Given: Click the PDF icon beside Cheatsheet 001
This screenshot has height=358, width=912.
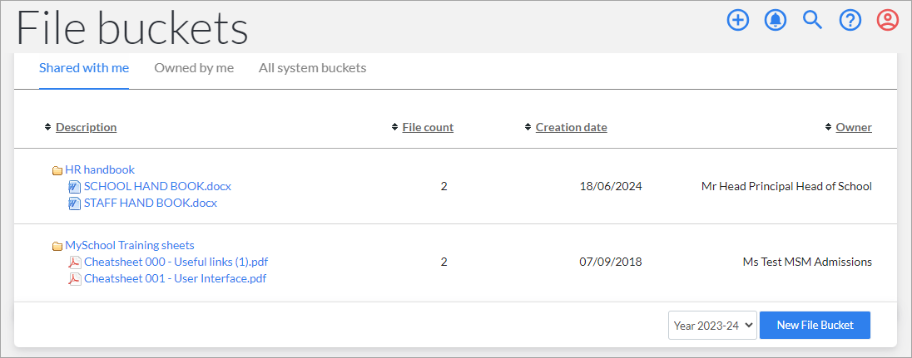Looking at the screenshot, I should click(75, 278).
